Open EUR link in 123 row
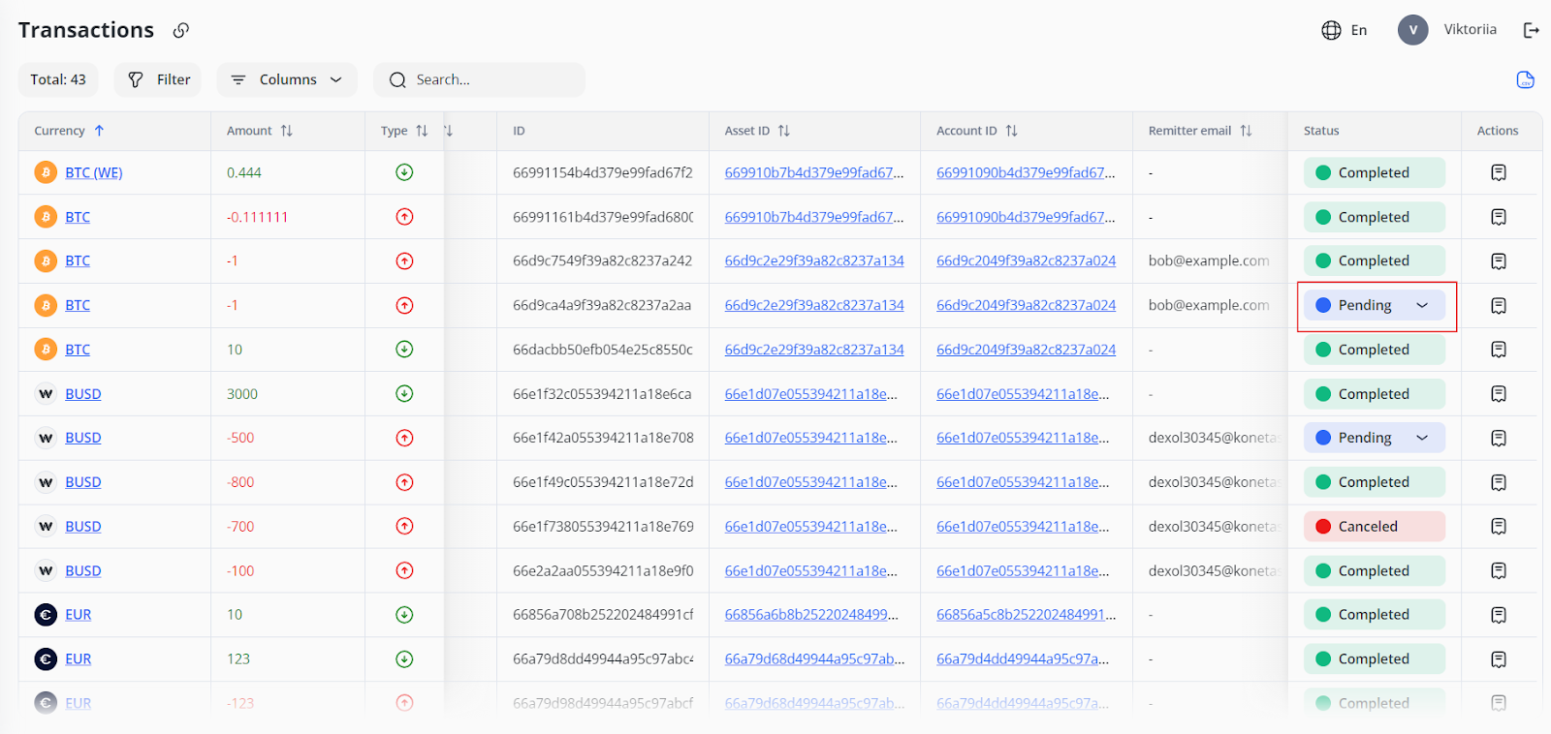 pos(79,659)
